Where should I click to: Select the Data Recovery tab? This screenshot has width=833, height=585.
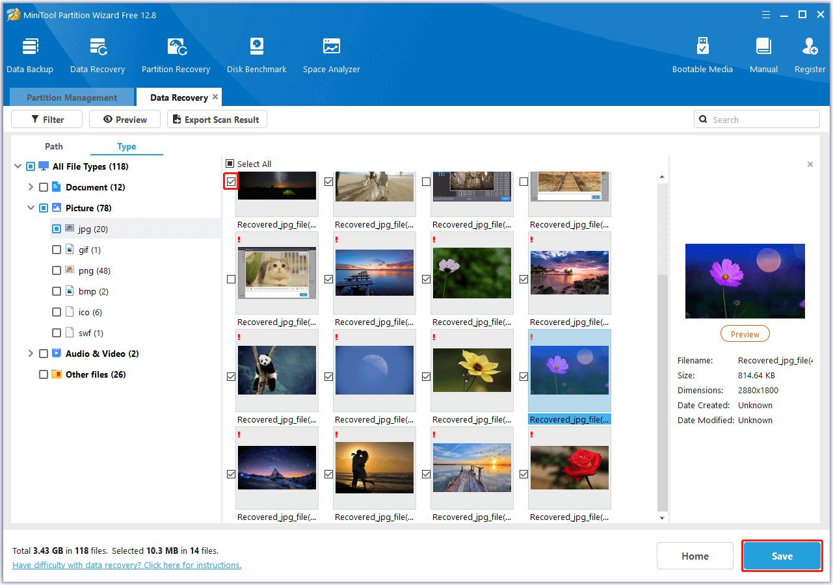coord(179,97)
